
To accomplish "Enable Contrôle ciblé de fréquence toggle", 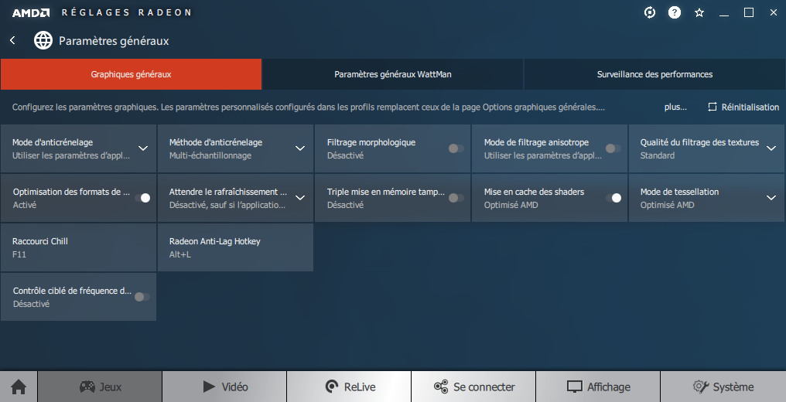I will coord(142,297).
